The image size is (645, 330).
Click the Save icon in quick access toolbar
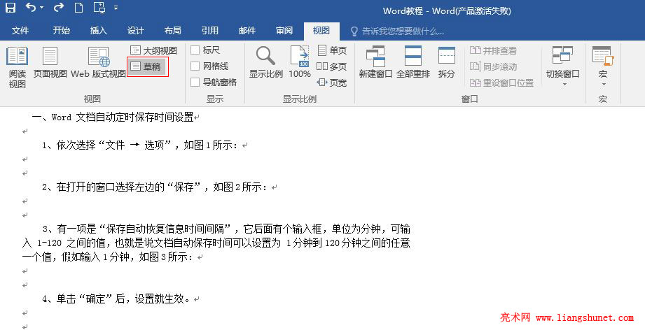coord(10,8)
